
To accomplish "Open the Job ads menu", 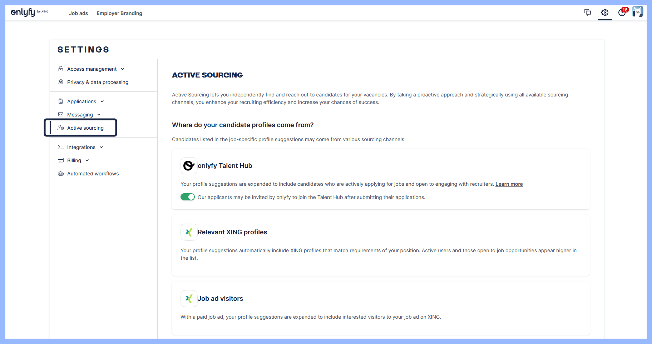I will pos(78,13).
